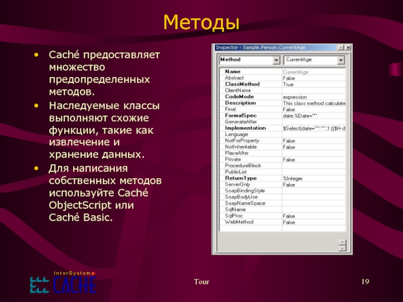Click the False value of NotForProperty
The image size is (403, 302).
click(289, 141)
